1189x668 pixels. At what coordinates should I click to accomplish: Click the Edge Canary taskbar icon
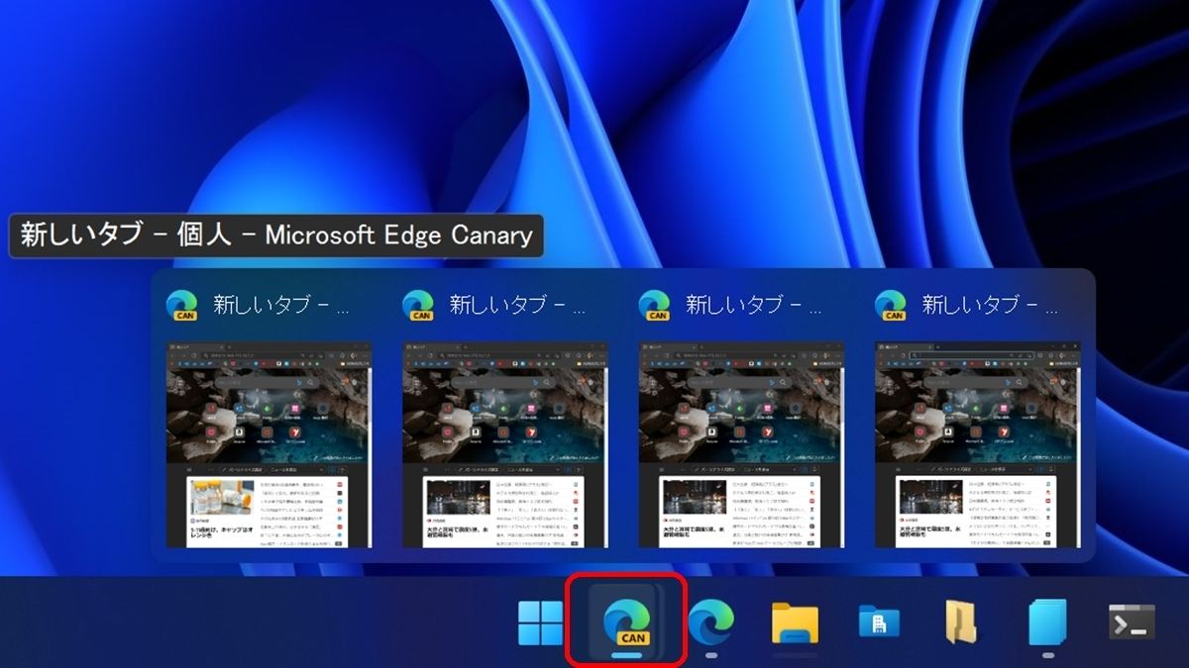(626, 623)
